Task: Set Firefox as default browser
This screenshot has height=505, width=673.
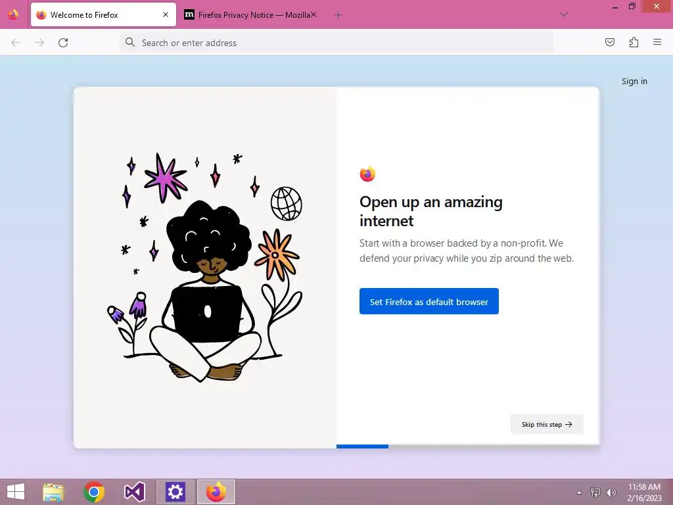Action: pyautogui.click(x=429, y=301)
